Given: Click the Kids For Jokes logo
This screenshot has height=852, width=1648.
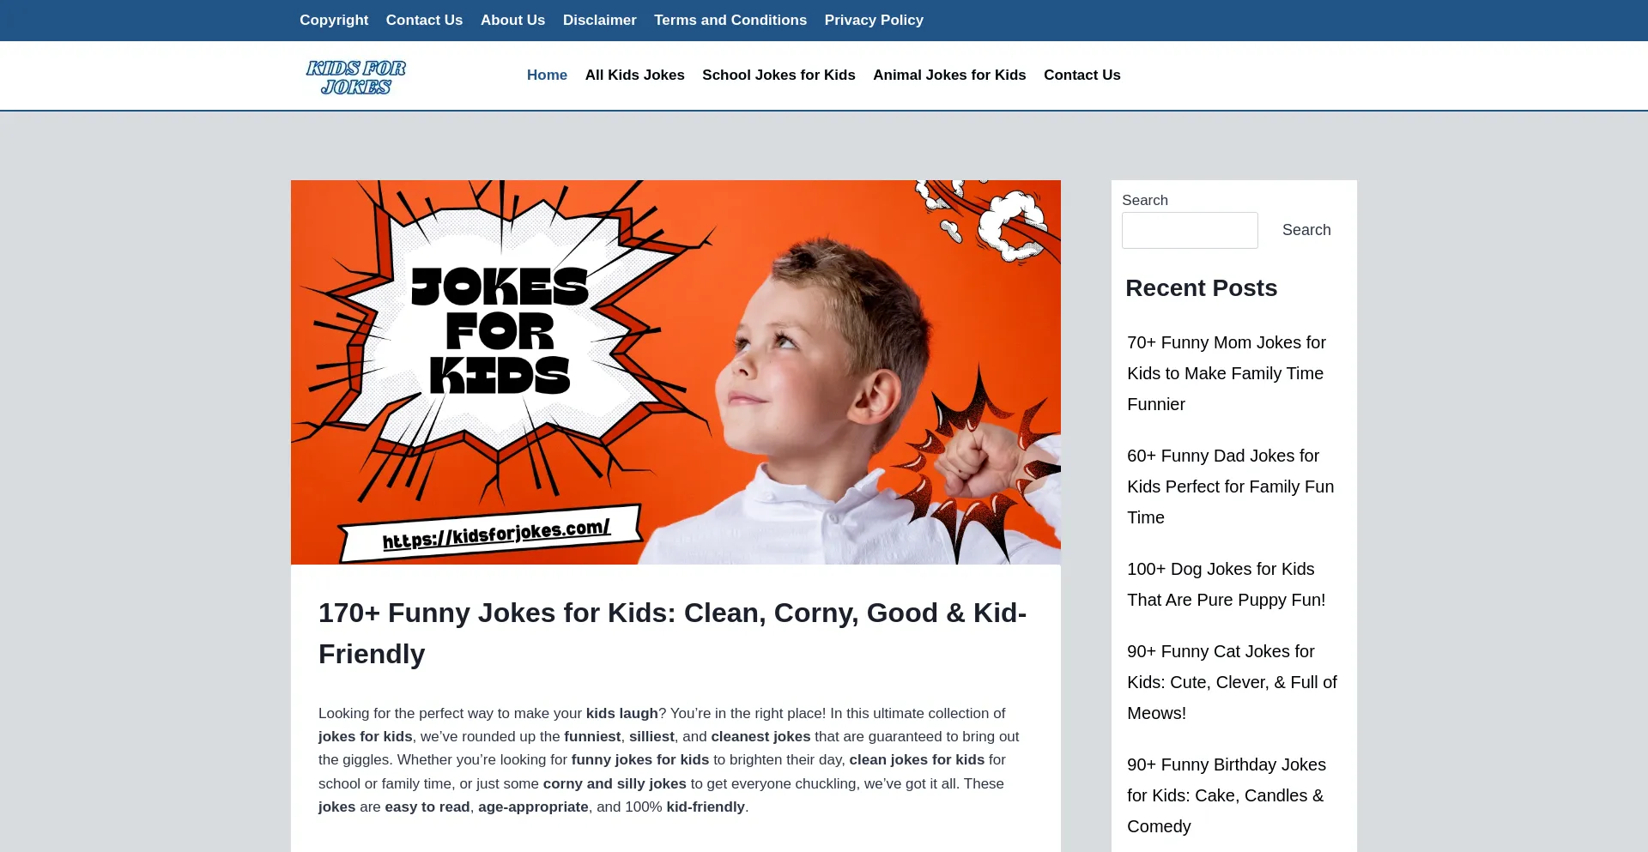Looking at the screenshot, I should point(355,76).
